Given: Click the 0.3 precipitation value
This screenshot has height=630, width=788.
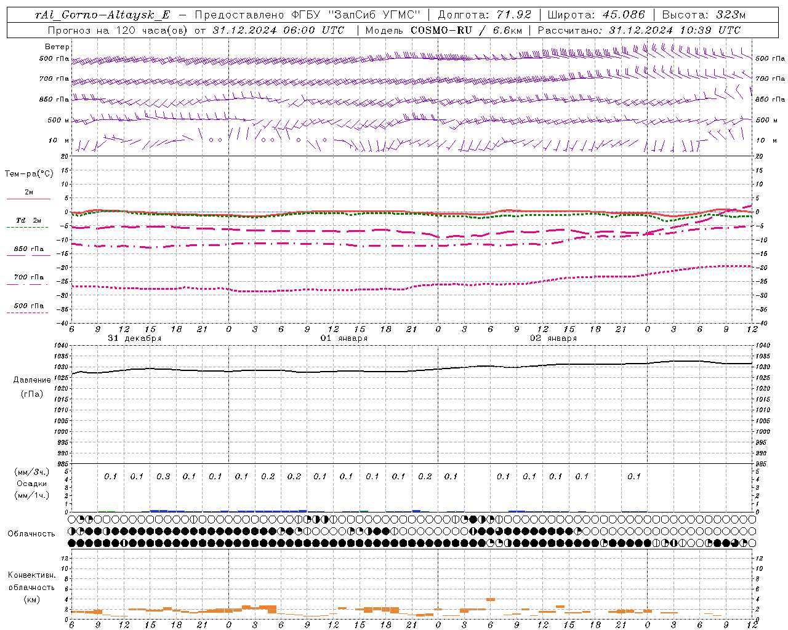Looking at the screenshot, I should click(x=163, y=476).
